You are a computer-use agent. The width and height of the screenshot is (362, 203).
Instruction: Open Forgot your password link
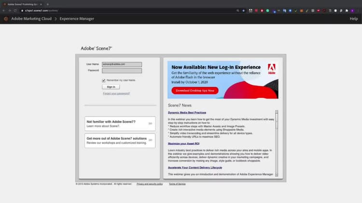pyautogui.click(x=116, y=94)
